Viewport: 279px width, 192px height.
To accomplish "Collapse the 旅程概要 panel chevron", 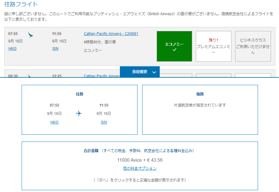I will click(154, 72).
